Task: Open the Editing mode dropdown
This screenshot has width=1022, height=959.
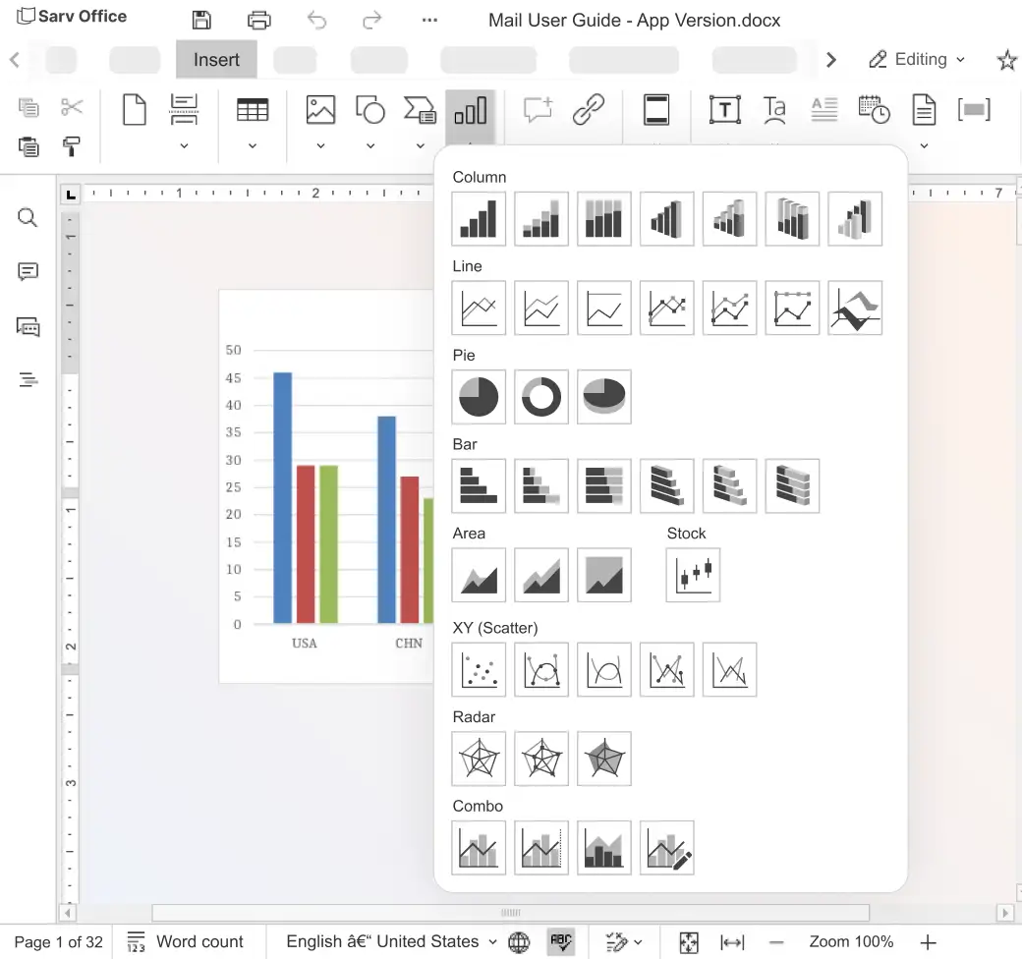Action: pyautogui.click(x=916, y=59)
